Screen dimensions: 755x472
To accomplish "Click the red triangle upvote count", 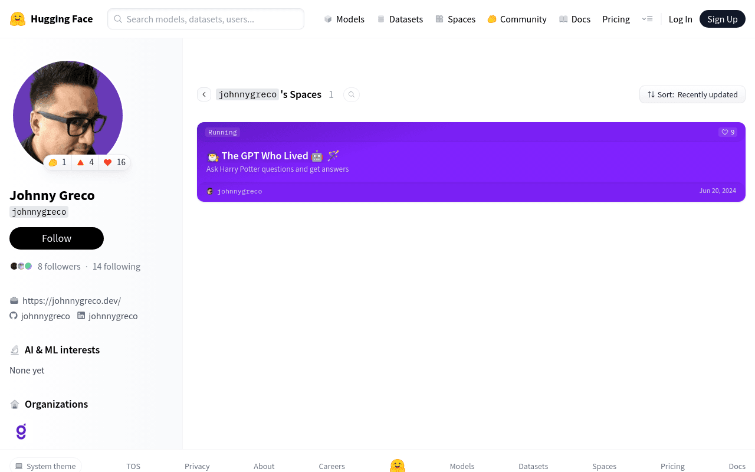I will [86, 162].
